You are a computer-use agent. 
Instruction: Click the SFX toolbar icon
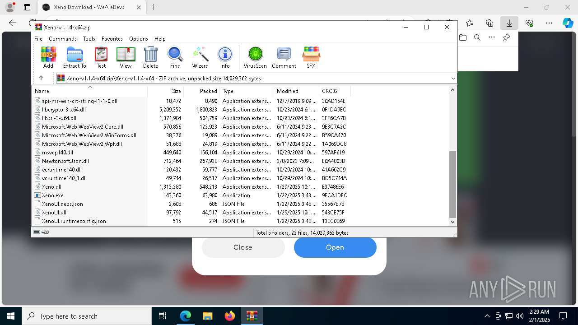point(311,57)
